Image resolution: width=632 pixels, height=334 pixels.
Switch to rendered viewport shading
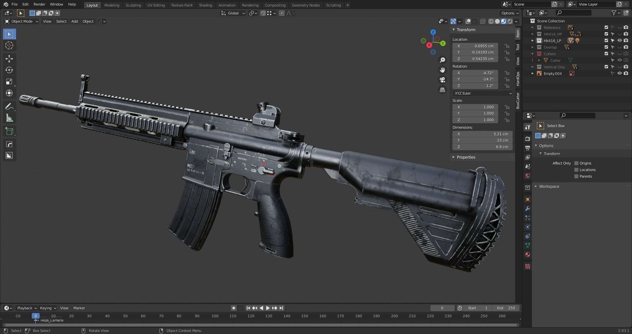[x=510, y=21]
